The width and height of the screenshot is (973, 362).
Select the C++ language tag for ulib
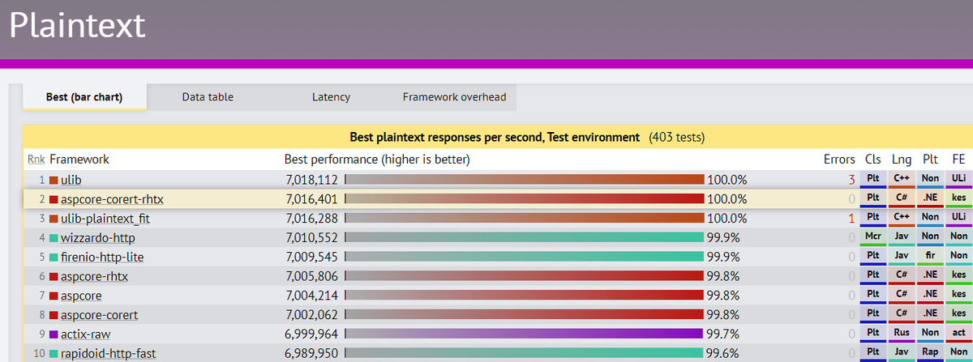tap(901, 180)
